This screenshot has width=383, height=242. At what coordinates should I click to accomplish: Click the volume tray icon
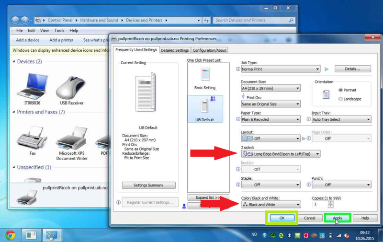(347, 236)
